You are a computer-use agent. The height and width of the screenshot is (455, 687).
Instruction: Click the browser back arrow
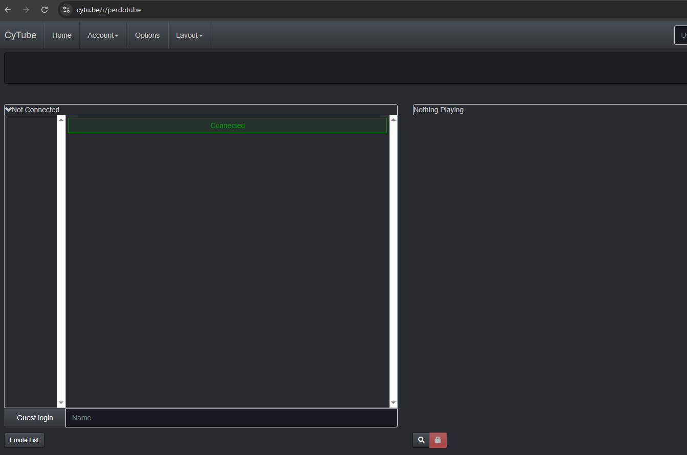tap(8, 10)
